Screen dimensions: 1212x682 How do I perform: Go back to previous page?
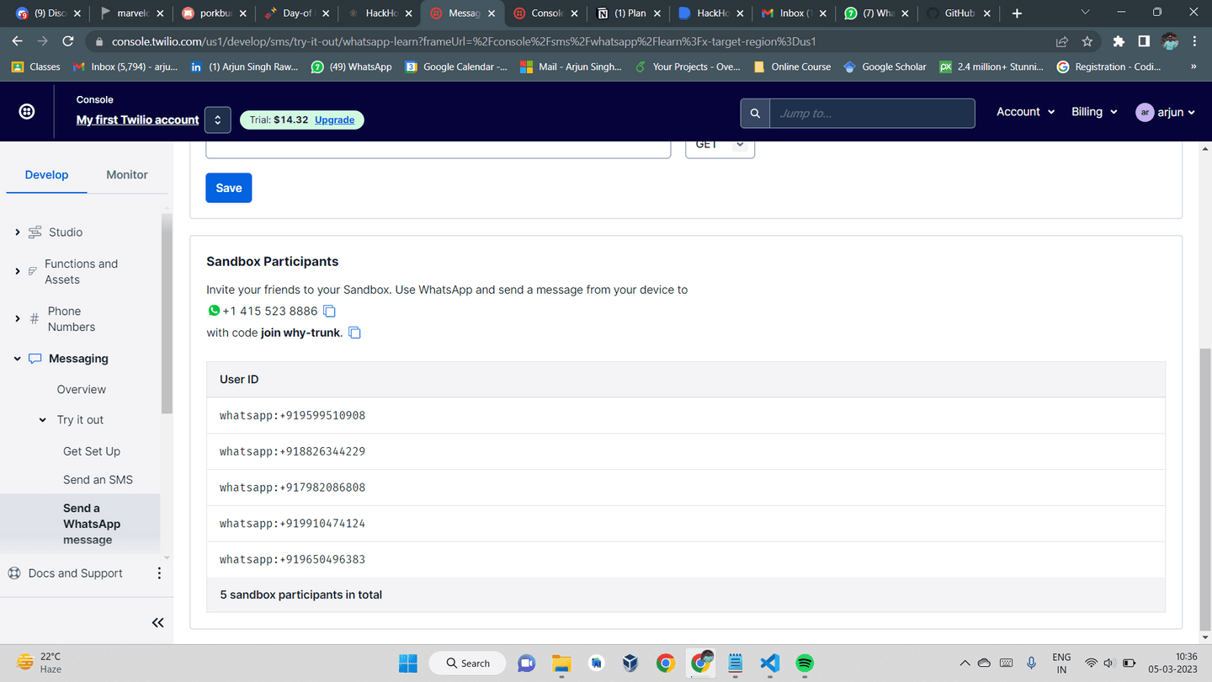(x=18, y=41)
